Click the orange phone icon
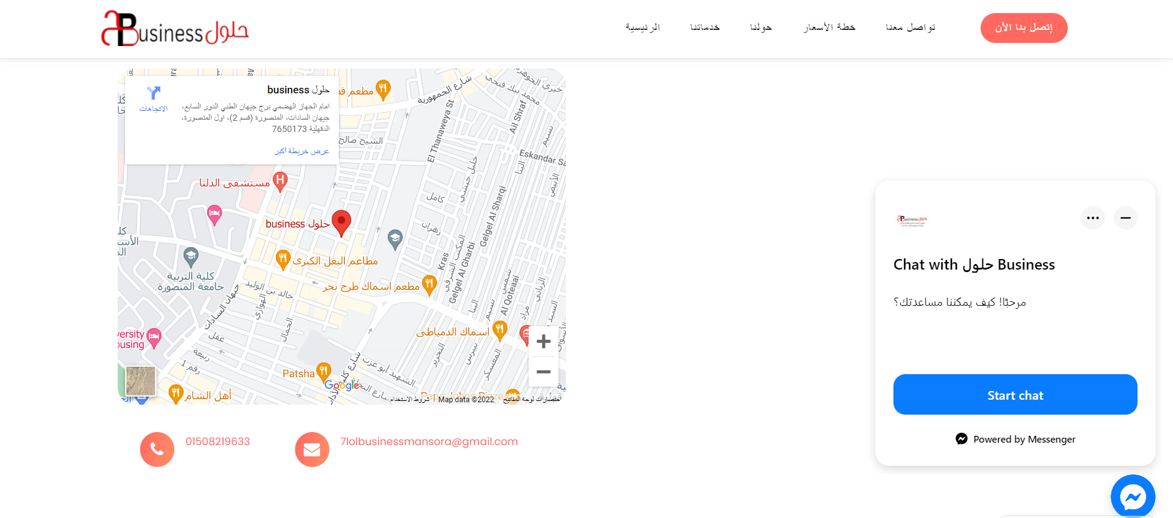The image size is (1173, 518). tap(157, 450)
